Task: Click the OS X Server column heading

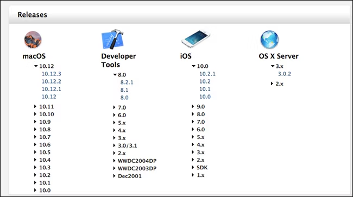Action: 279,56
